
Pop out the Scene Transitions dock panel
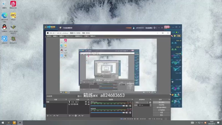(x=150, y=100)
